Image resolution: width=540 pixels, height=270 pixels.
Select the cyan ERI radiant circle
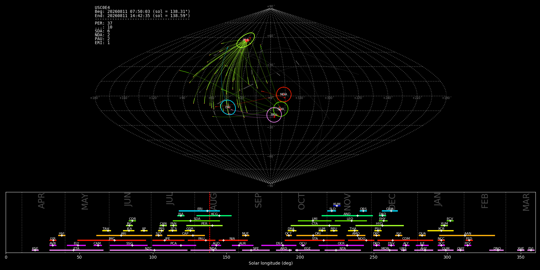pos(228,107)
